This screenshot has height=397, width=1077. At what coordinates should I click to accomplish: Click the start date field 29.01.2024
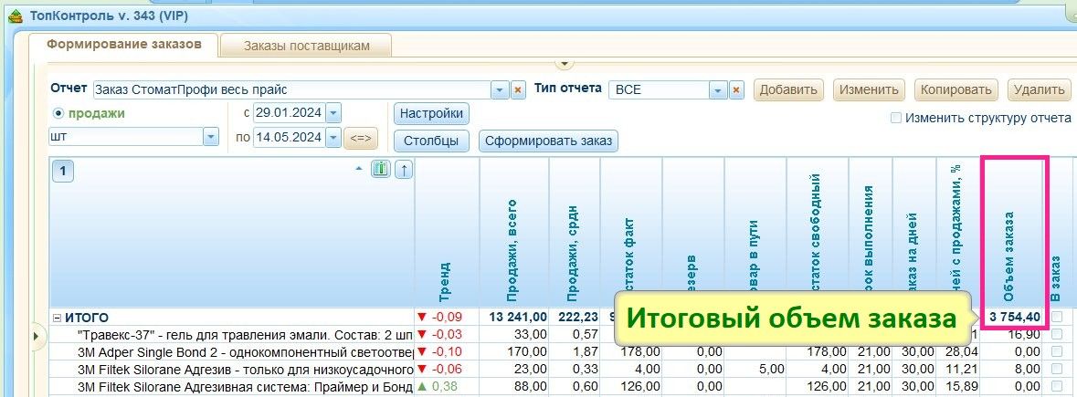pos(289,113)
